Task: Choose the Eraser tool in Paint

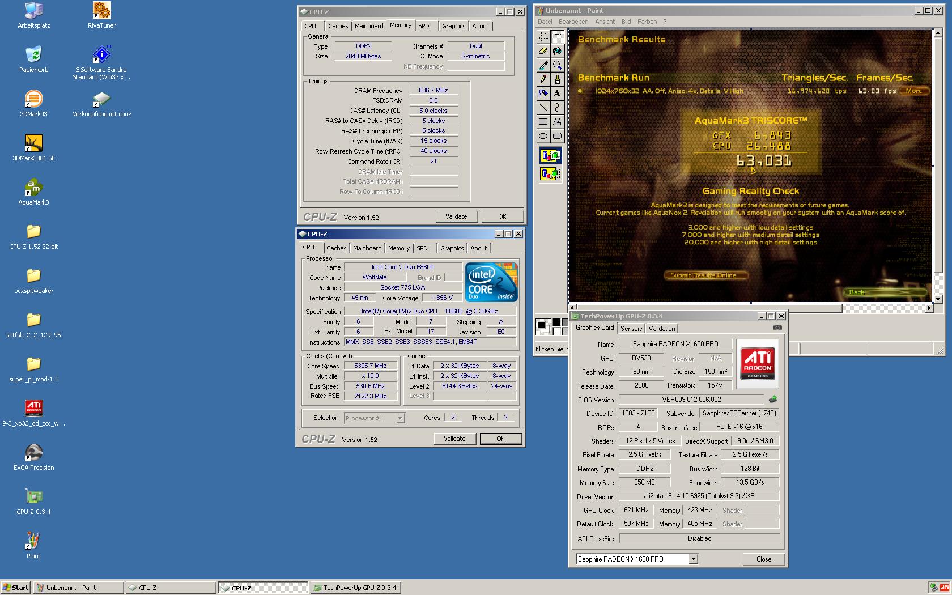Action: (x=543, y=51)
